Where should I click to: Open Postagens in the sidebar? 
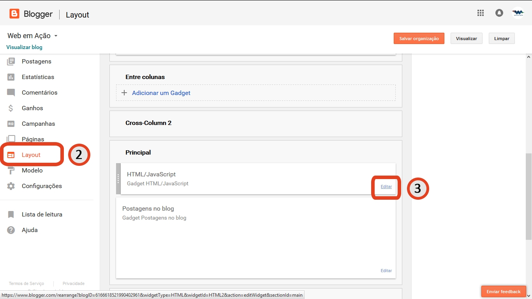(x=37, y=62)
